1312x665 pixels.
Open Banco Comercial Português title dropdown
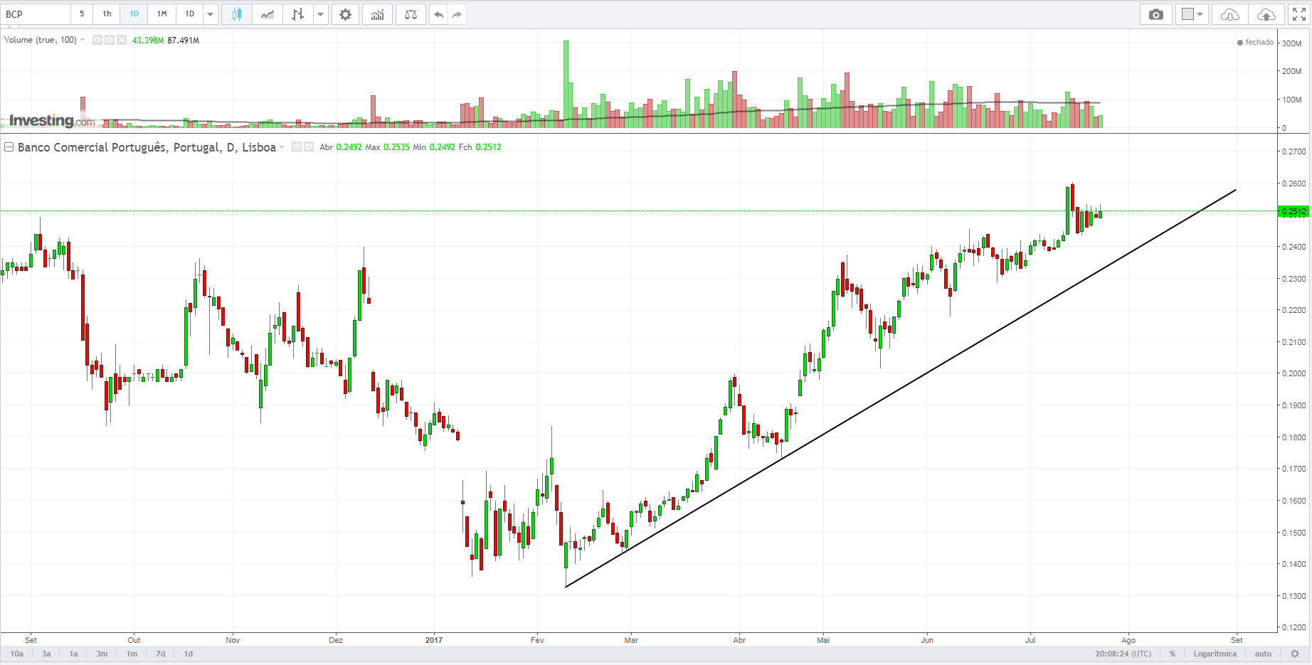coord(282,147)
